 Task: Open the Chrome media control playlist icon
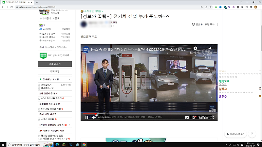point(247,7)
